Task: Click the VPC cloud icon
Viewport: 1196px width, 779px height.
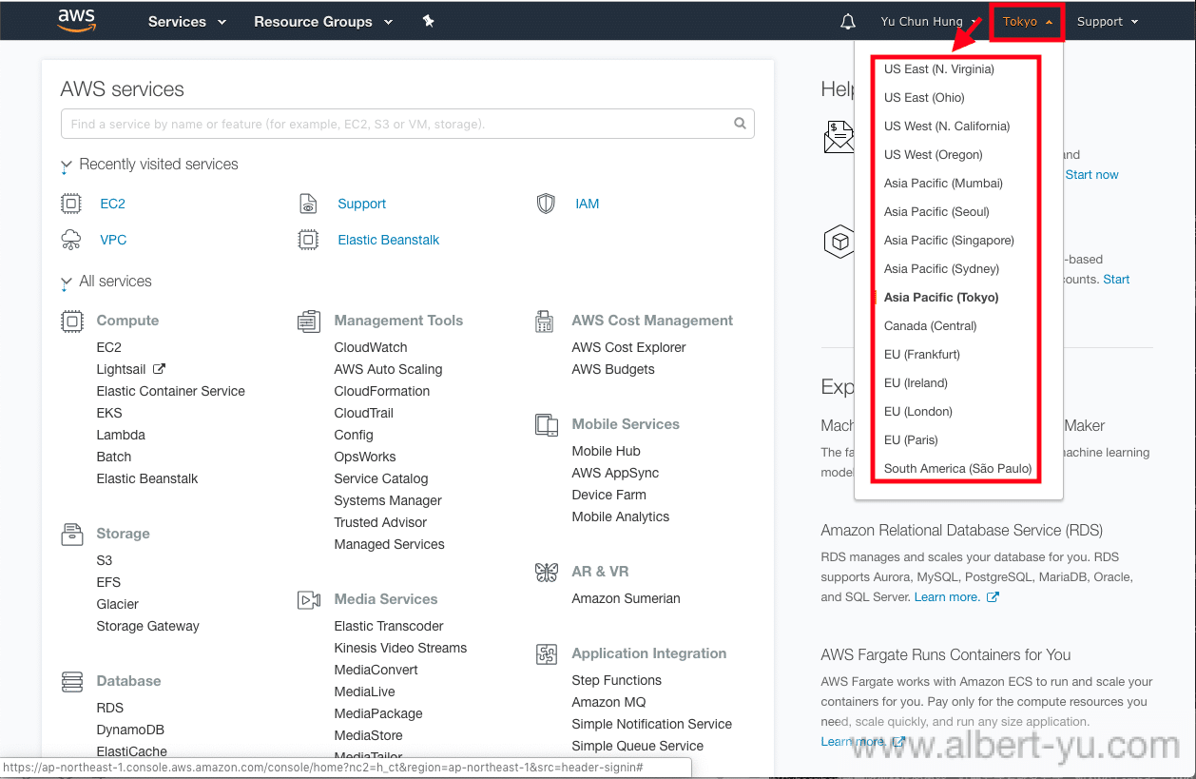Action: tap(71, 240)
